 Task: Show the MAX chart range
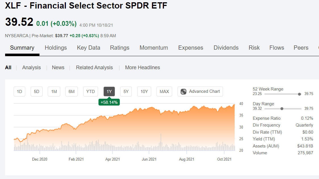click(164, 91)
